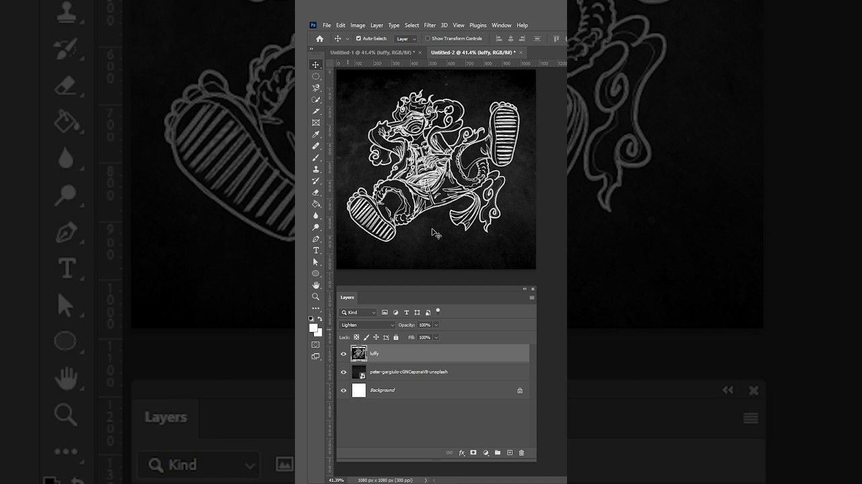Select the Eyedropper tool
This screenshot has width=862, height=484.
pos(316,134)
